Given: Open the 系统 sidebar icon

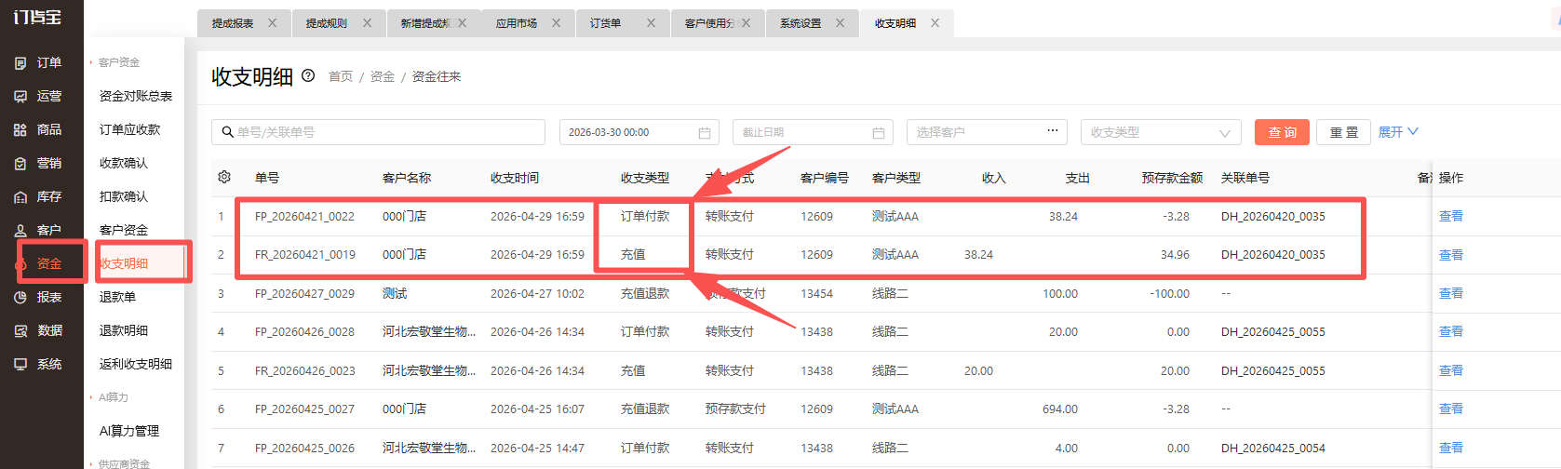Looking at the screenshot, I should pyautogui.click(x=20, y=365).
